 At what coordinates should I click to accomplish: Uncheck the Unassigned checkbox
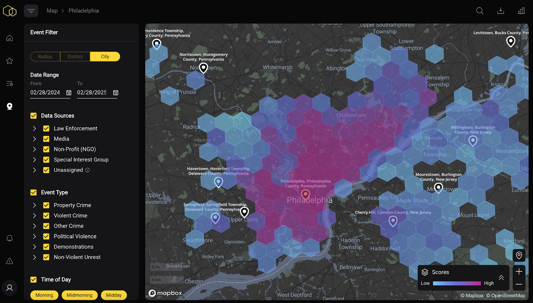tap(46, 170)
